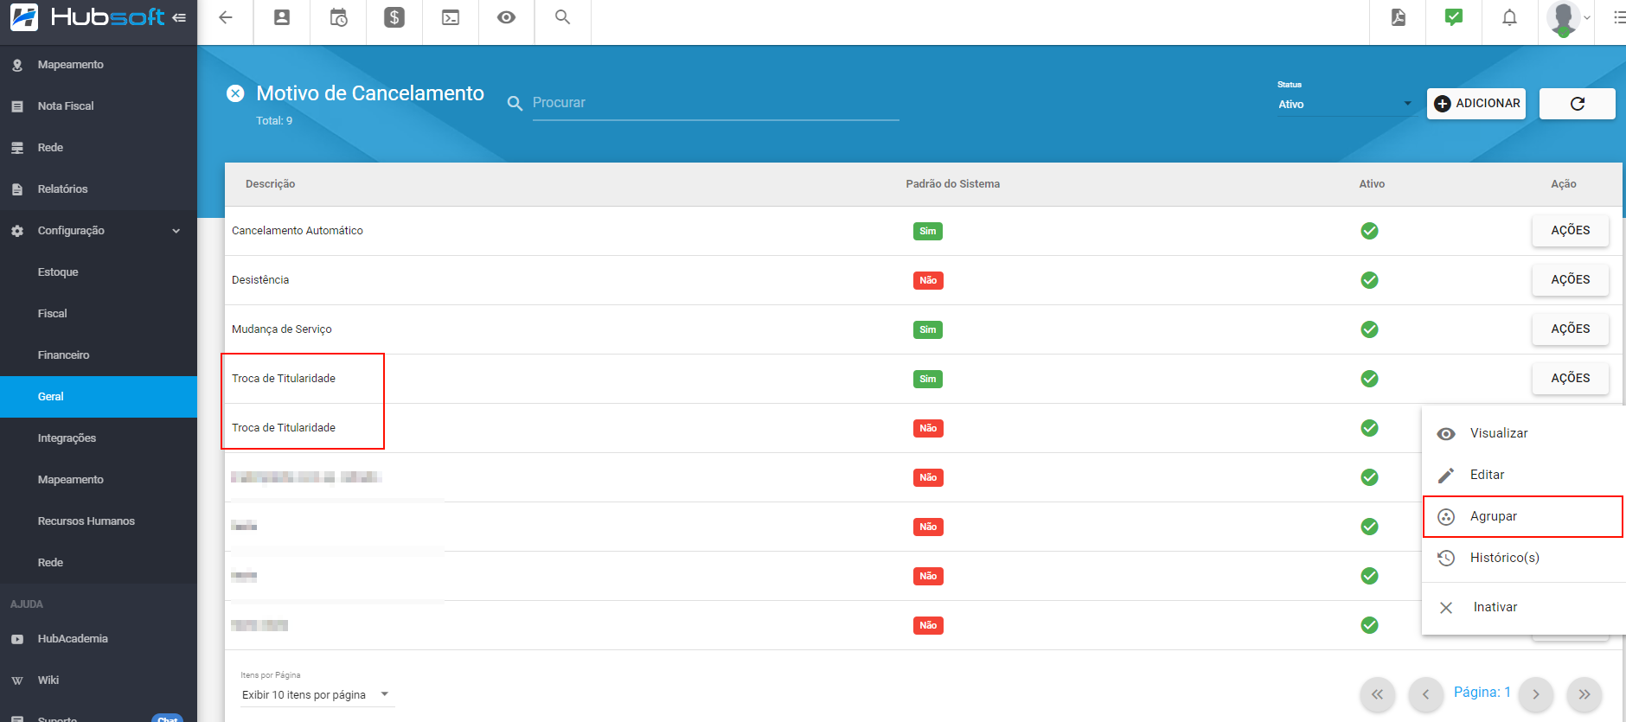This screenshot has height=722, width=1626.
Task: Open the items per page dropdown
Action: [317, 695]
